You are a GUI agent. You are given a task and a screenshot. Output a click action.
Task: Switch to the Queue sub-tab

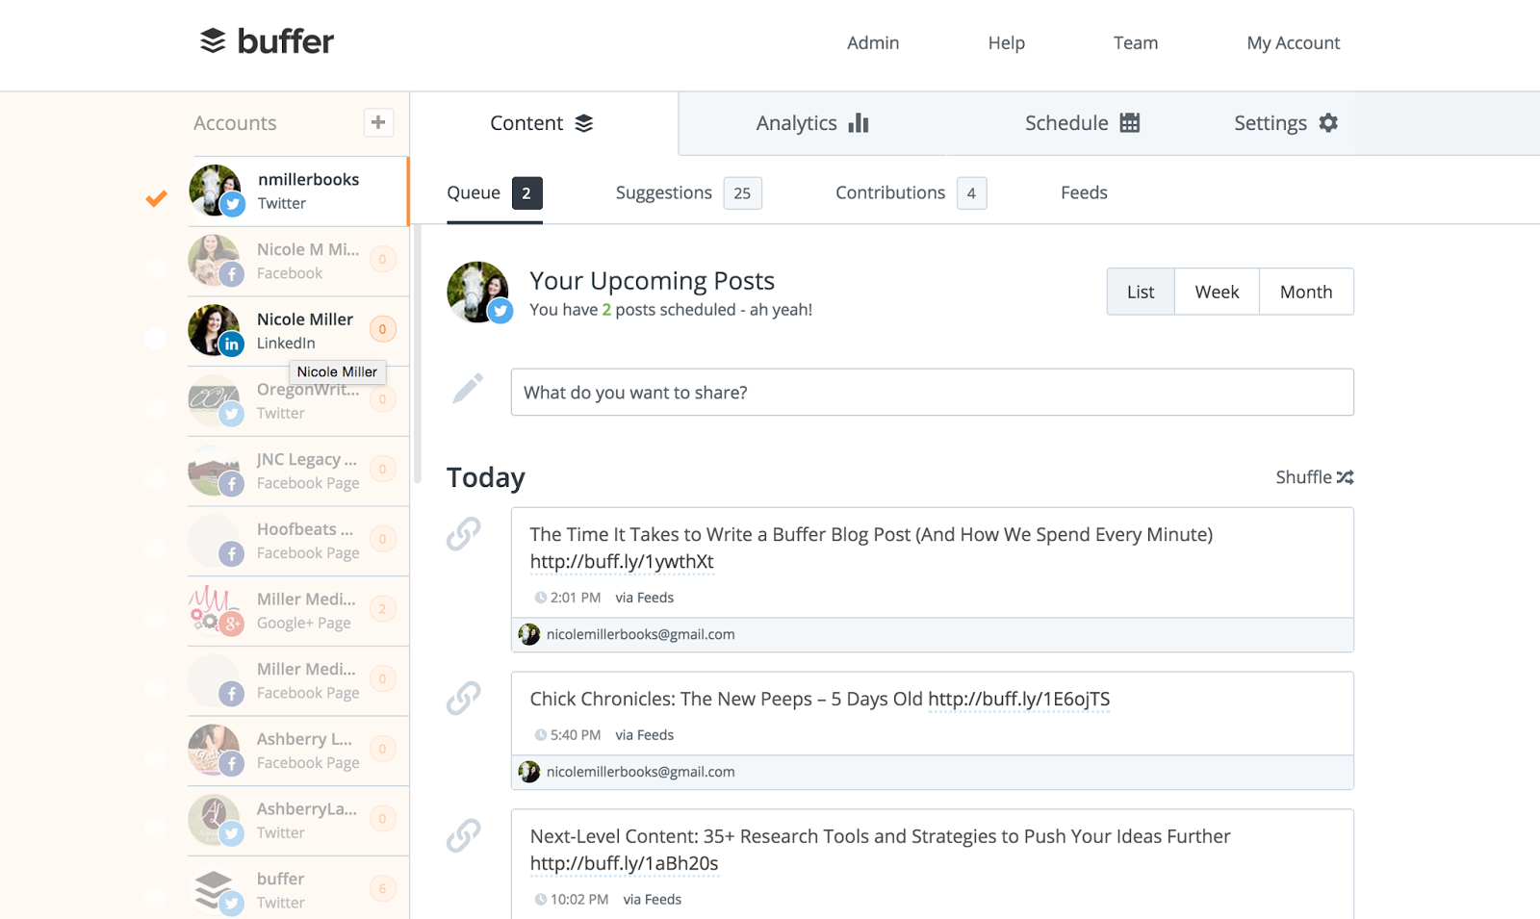495,193
